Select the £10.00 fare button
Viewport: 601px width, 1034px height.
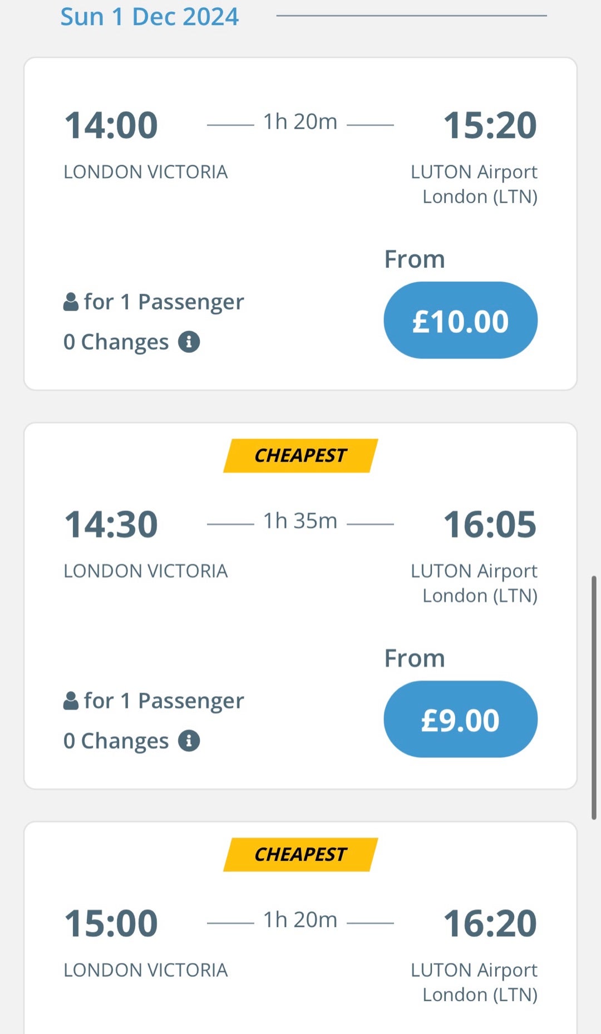(460, 320)
